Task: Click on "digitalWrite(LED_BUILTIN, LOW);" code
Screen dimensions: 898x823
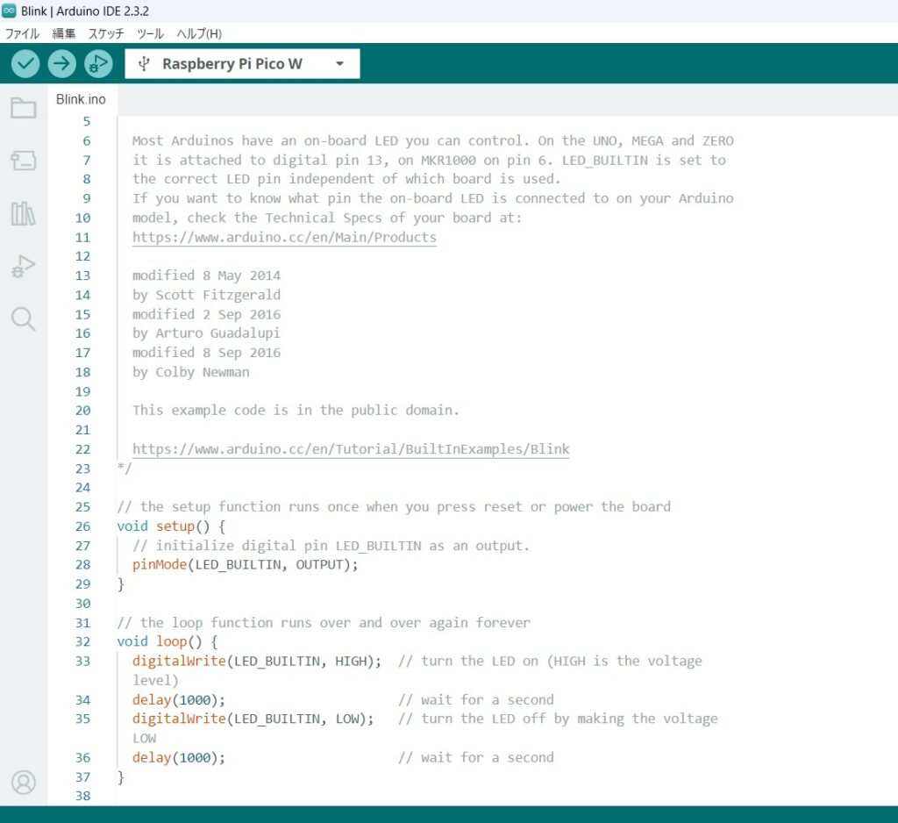Action: point(253,719)
